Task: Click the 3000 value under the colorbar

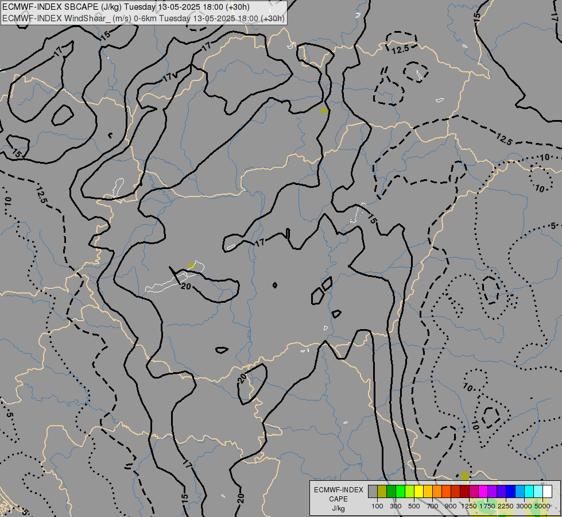Action: (x=524, y=506)
